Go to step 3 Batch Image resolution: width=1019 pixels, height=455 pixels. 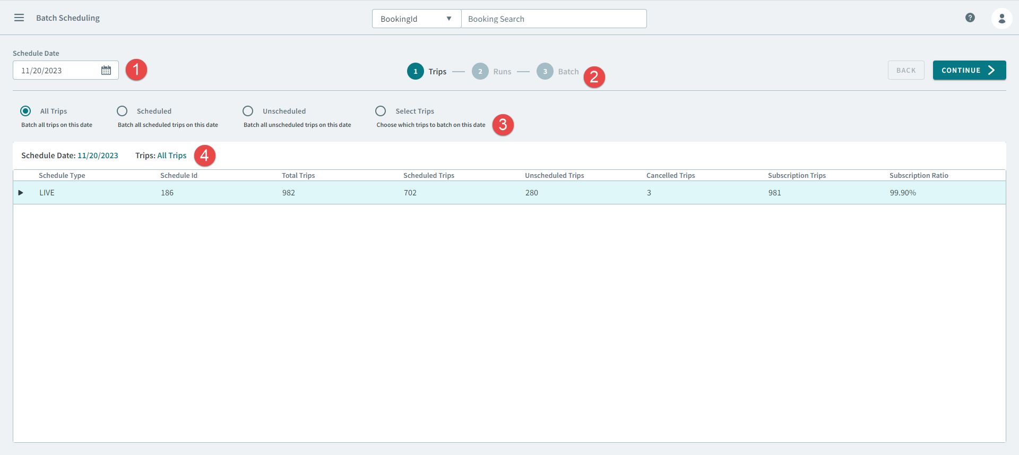point(557,71)
